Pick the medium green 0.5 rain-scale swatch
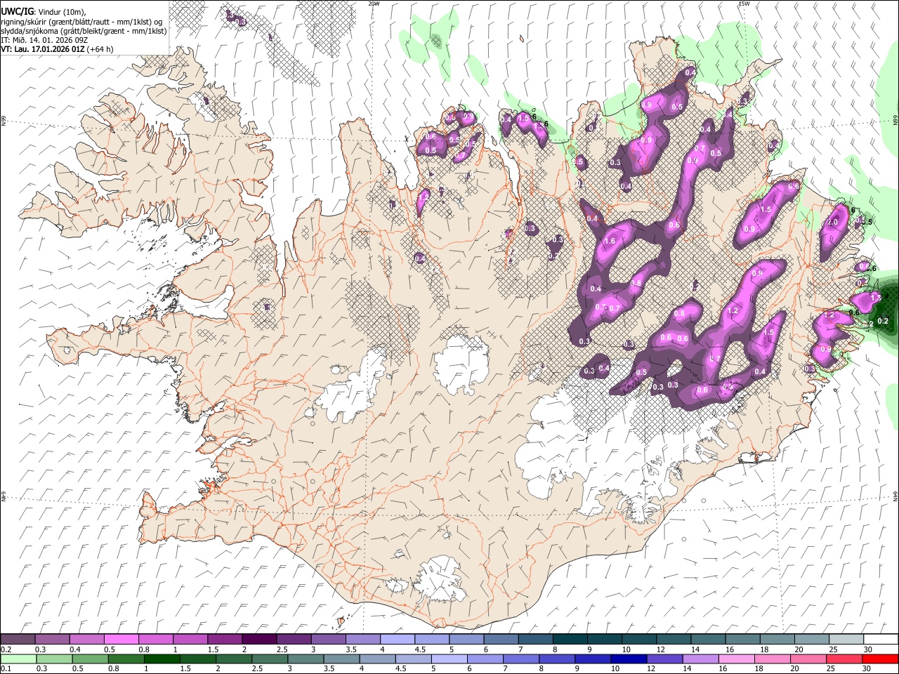The width and height of the screenshot is (899, 674). click(x=90, y=659)
